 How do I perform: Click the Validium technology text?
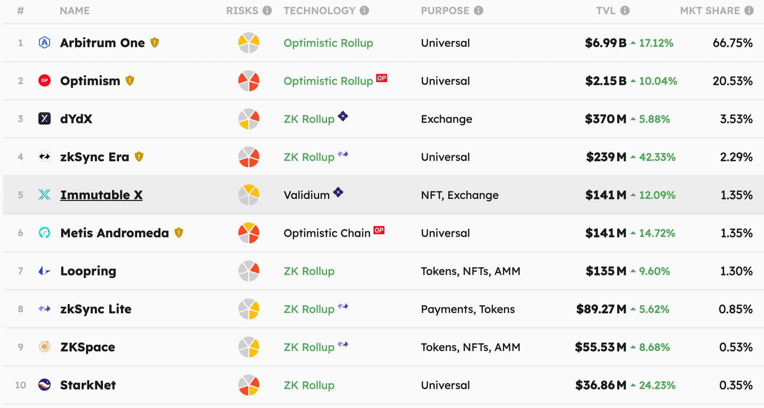coord(307,195)
